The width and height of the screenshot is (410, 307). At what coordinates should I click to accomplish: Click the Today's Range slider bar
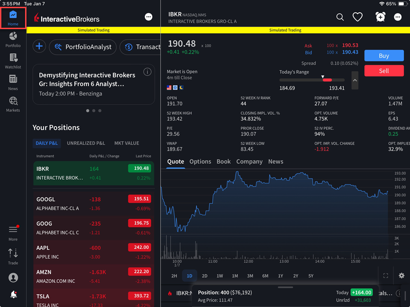click(312, 80)
